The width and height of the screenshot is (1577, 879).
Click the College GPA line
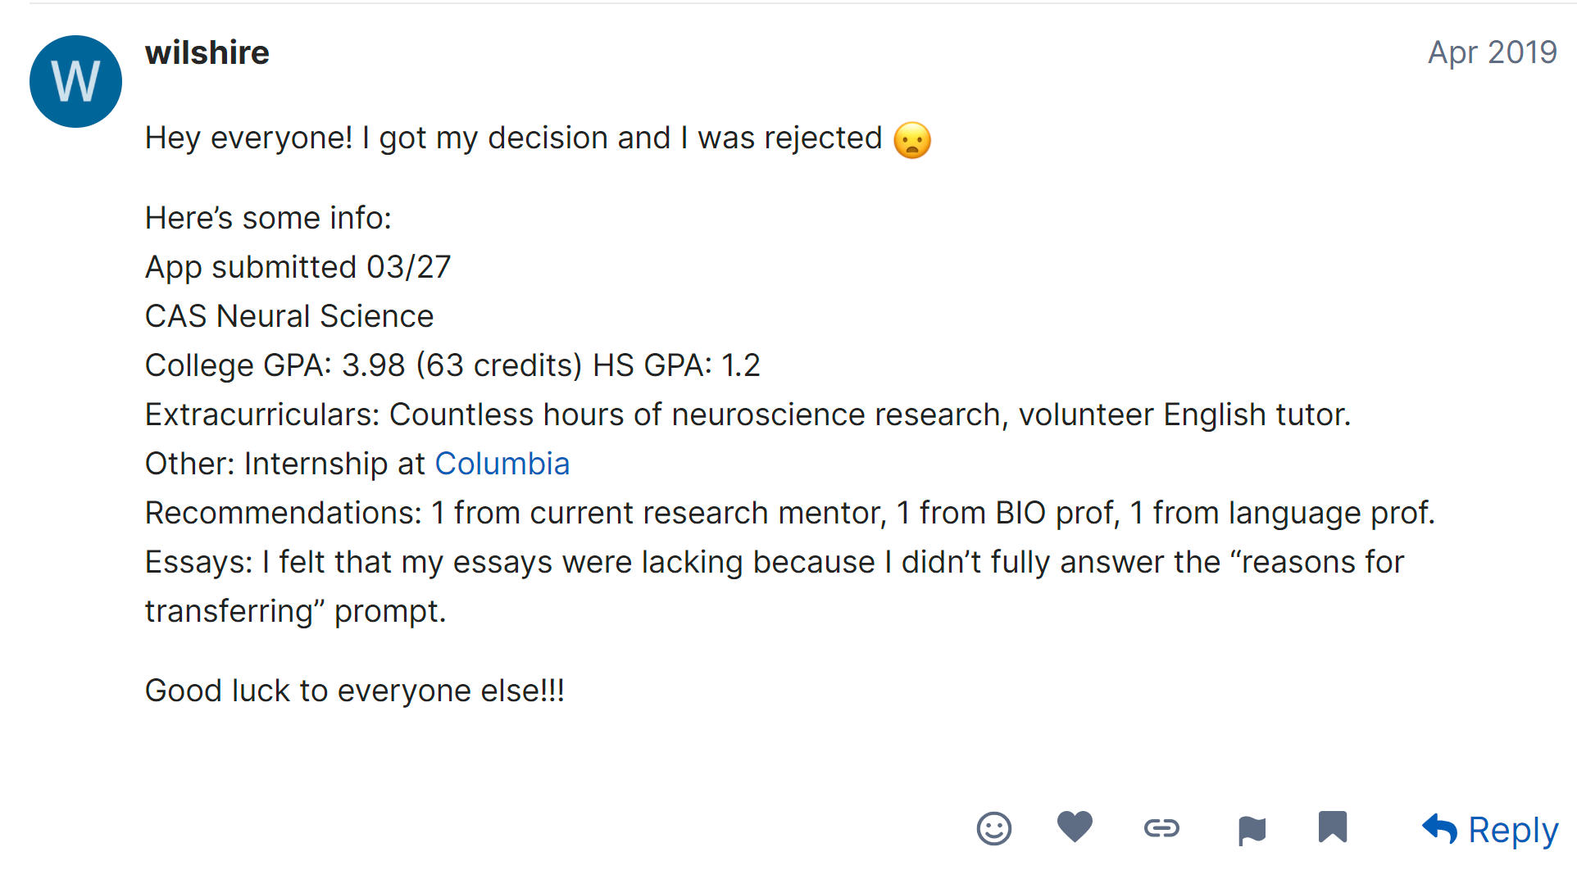(x=452, y=365)
